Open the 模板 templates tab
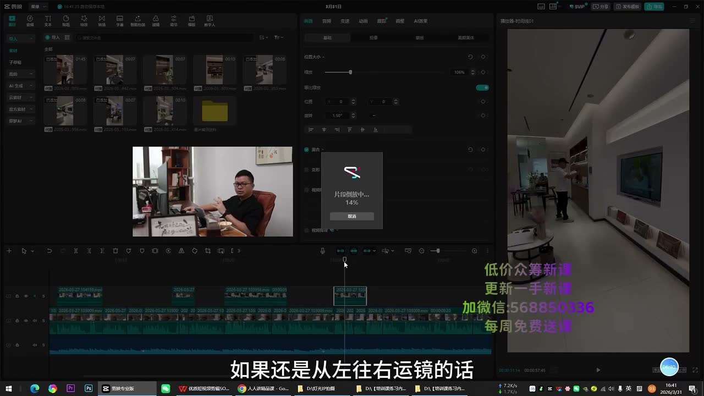This screenshot has height=396, width=704. coord(191,21)
